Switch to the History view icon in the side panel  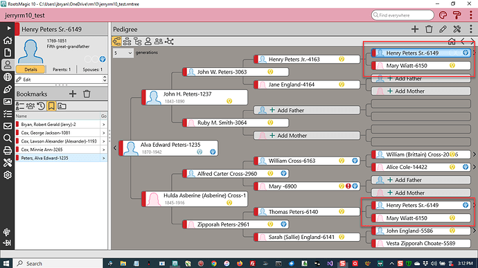coord(41,106)
